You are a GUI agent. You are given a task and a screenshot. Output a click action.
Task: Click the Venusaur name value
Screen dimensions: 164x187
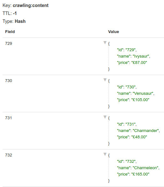pos(144,93)
